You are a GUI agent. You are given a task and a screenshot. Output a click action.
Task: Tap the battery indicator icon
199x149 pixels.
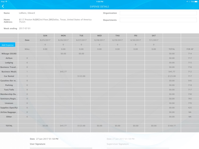pyautogui.click(x=196, y=2)
